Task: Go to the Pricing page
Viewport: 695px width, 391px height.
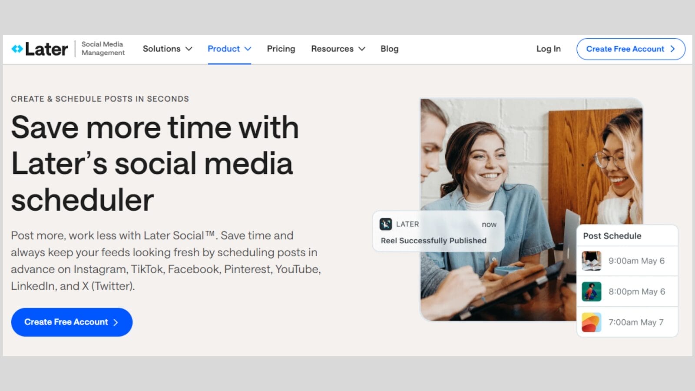Action: tap(281, 49)
